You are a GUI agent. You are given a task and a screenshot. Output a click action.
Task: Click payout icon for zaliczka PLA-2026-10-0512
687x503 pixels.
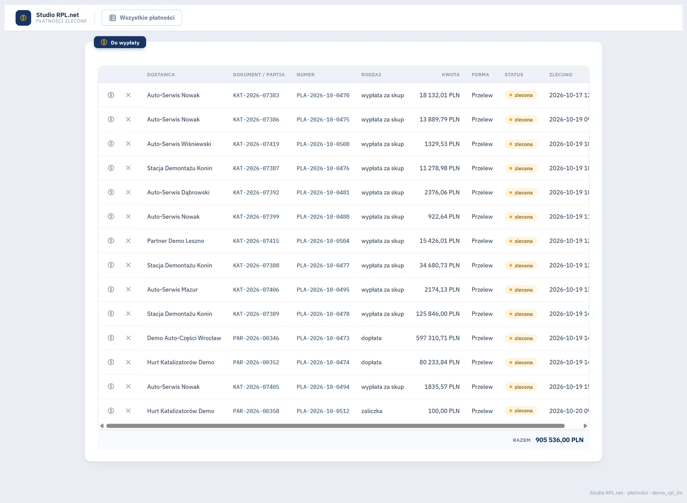tap(111, 411)
